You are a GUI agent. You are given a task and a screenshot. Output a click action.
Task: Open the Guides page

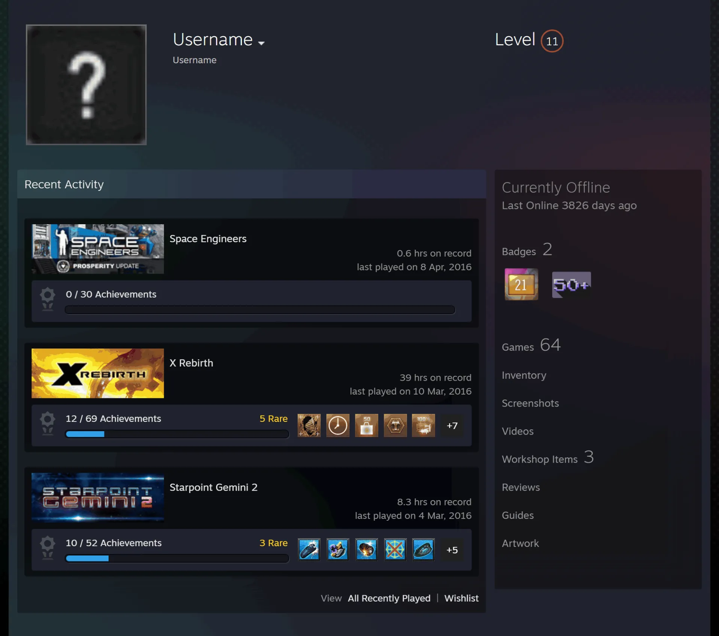point(518,515)
